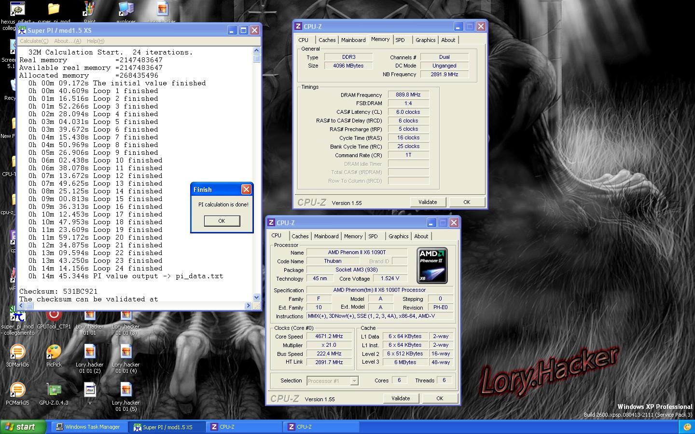This screenshot has width=695, height=434.
Task: Open the Calculate menu in Super PI
Action: (34, 41)
